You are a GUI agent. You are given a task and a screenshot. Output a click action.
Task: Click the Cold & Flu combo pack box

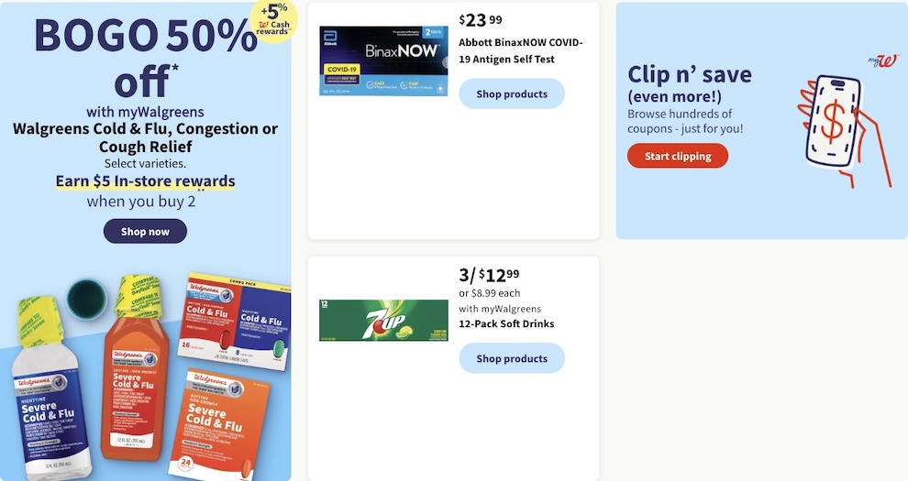point(233,322)
